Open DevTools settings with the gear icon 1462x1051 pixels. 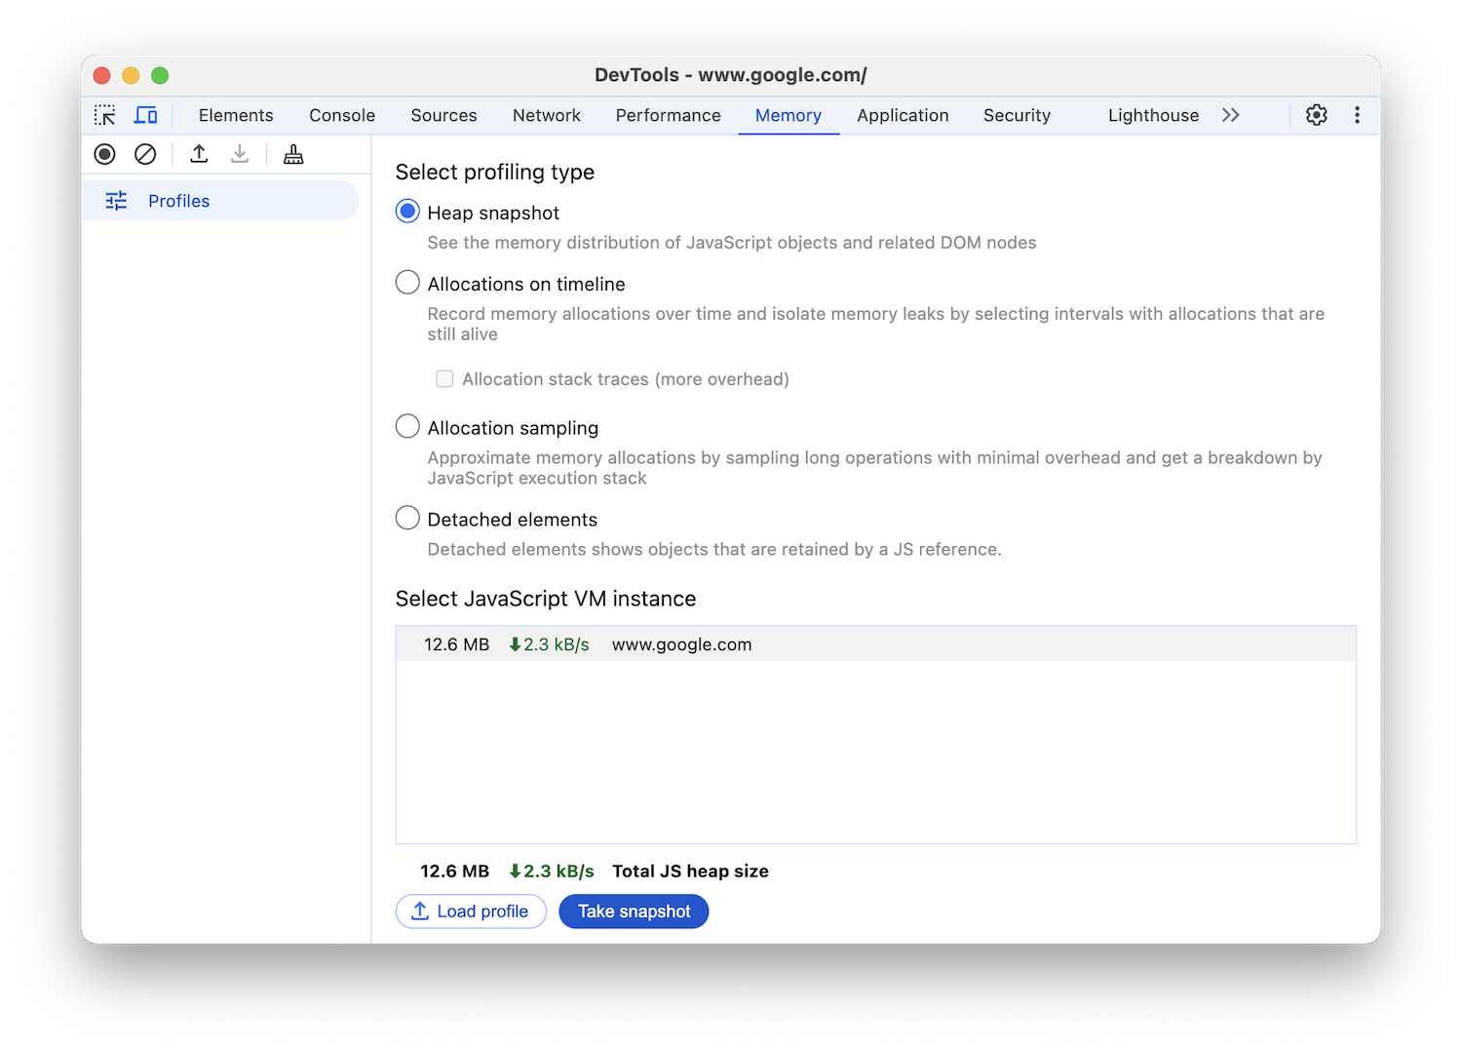click(x=1316, y=114)
